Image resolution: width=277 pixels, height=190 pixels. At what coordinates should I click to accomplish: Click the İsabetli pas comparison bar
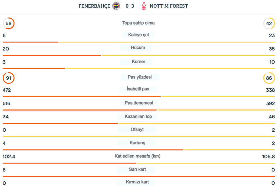138,96
